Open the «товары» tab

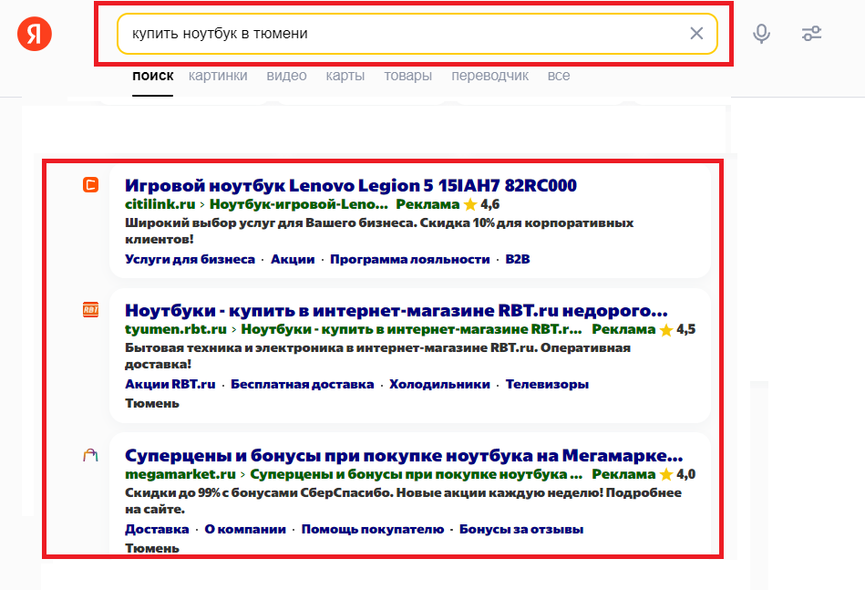(407, 76)
